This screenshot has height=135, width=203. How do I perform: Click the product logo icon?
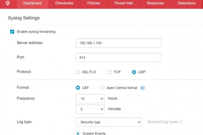pyautogui.click(x=8, y=3)
